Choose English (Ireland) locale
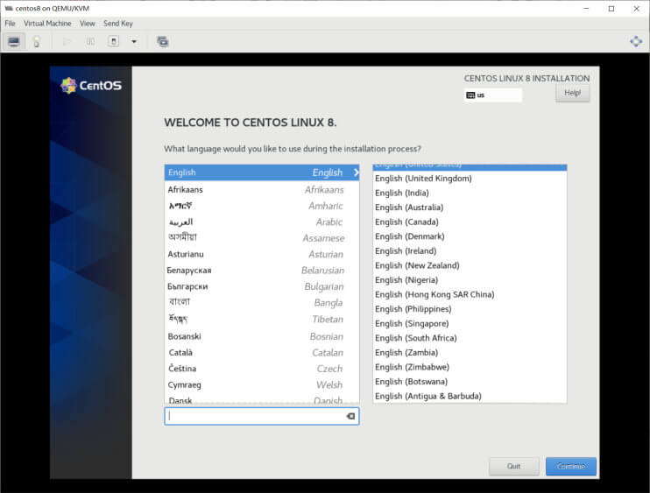This screenshot has height=493, width=650. coord(470,251)
